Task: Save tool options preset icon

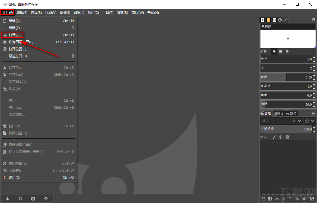Action: pyautogui.click(x=7, y=199)
